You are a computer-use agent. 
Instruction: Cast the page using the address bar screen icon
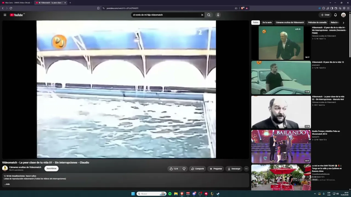click(236, 8)
